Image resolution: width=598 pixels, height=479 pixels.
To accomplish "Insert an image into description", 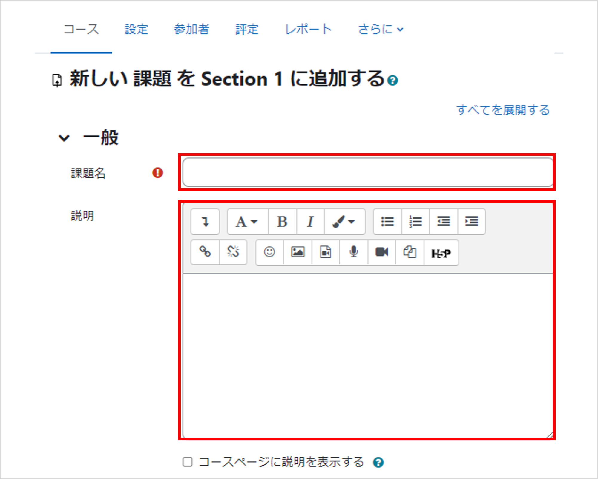I will pos(298,252).
